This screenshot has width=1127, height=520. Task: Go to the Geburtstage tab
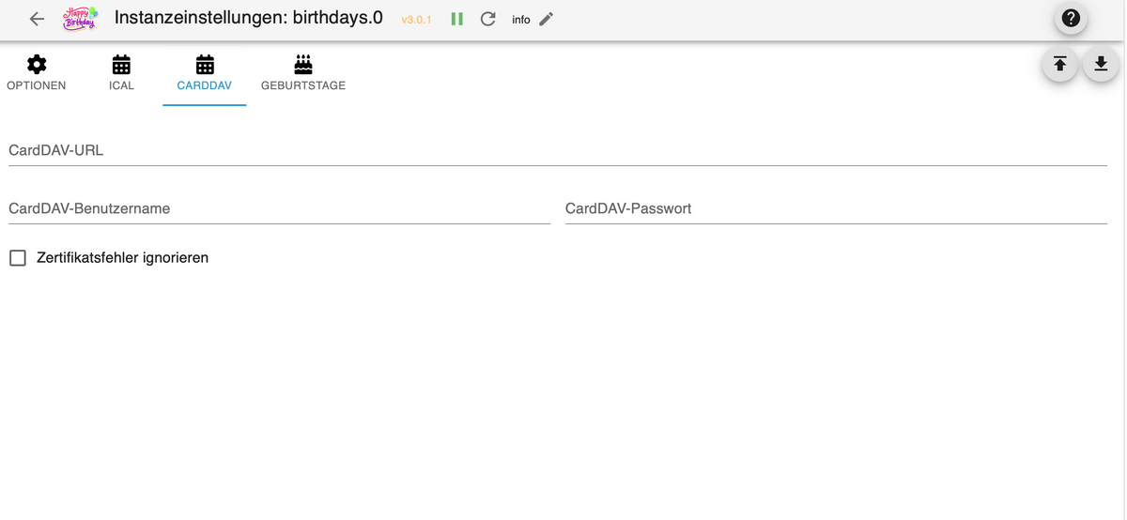click(x=302, y=73)
